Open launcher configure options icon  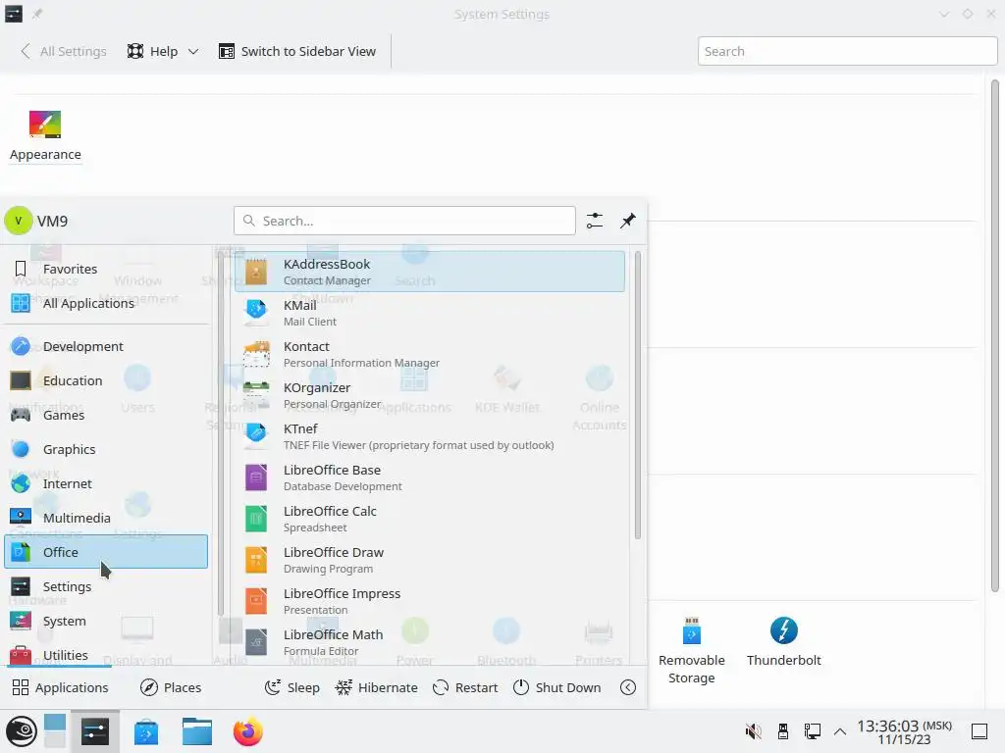point(595,221)
